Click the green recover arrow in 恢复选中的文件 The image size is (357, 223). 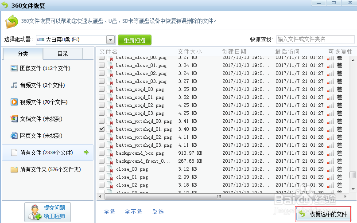click(302, 214)
